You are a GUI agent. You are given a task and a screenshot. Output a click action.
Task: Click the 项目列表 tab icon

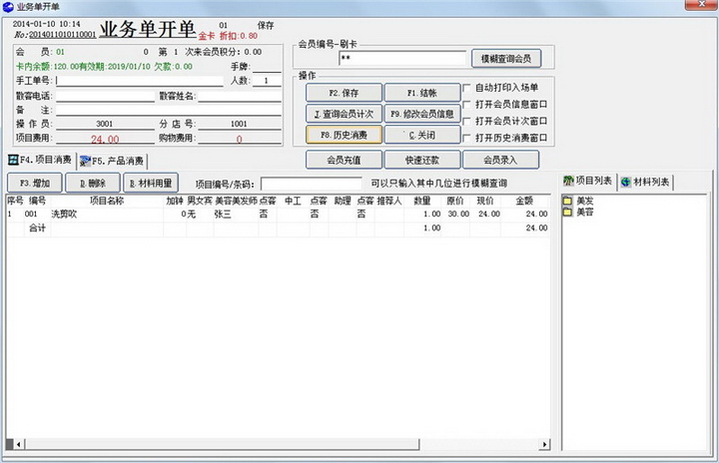568,182
